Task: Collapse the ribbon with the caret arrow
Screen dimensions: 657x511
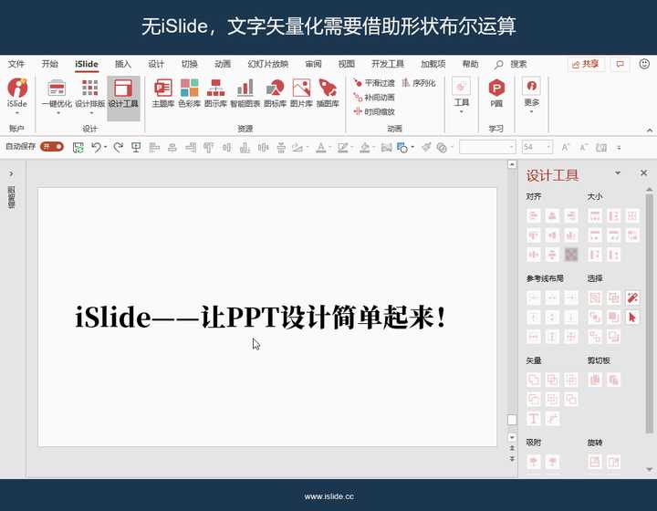Action: [650, 130]
